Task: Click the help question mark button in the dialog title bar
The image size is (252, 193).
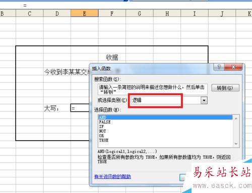Action: (219, 67)
